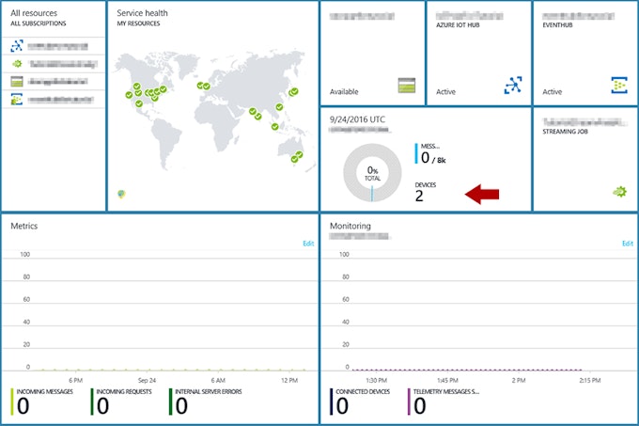Edit the Monitoring chart
639x426 pixels.
[x=628, y=244]
